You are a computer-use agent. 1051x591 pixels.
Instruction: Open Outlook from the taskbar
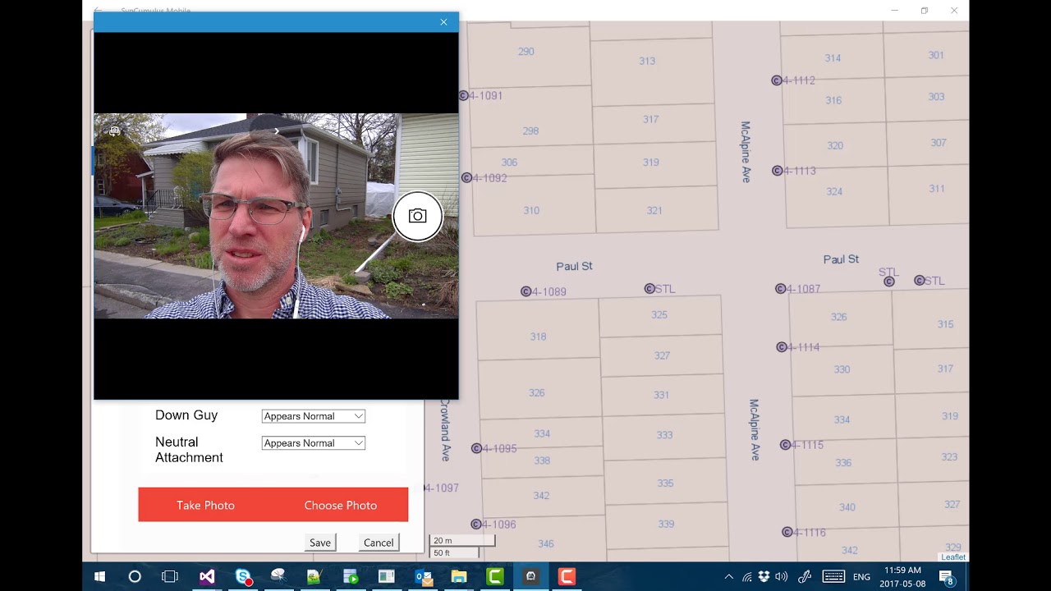tap(423, 577)
